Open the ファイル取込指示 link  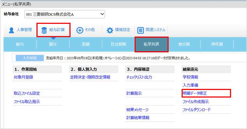(27, 102)
